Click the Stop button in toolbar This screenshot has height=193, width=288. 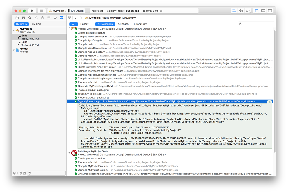42,11
